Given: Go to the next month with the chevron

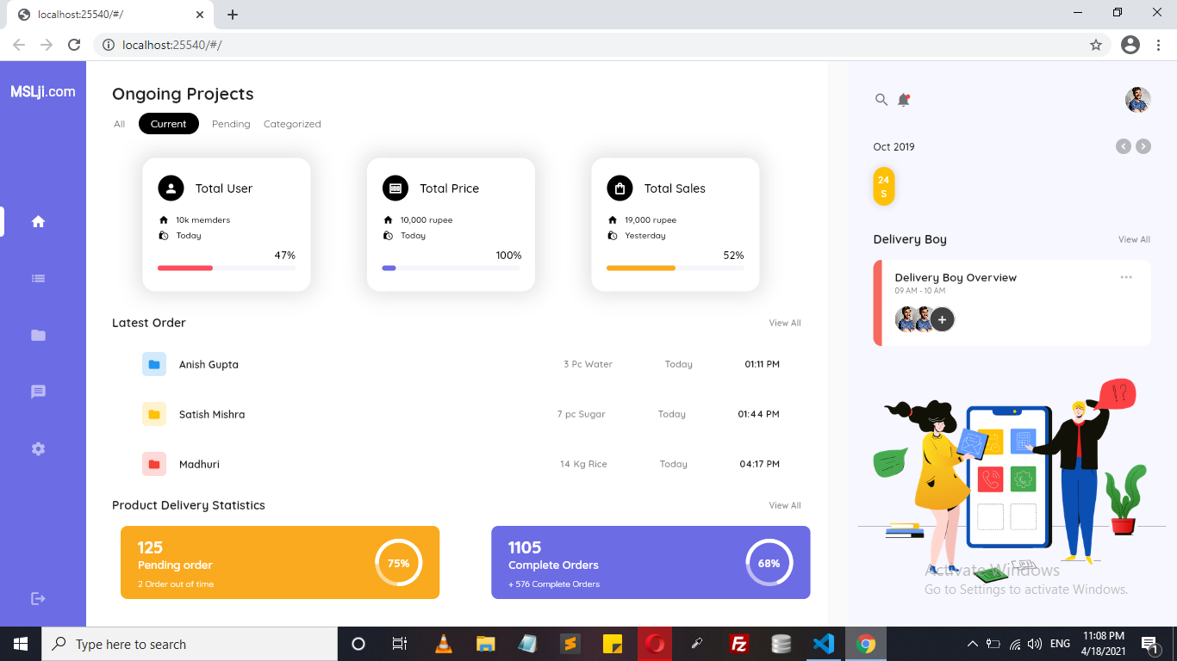Looking at the screenshot, I should point(1143,146).
